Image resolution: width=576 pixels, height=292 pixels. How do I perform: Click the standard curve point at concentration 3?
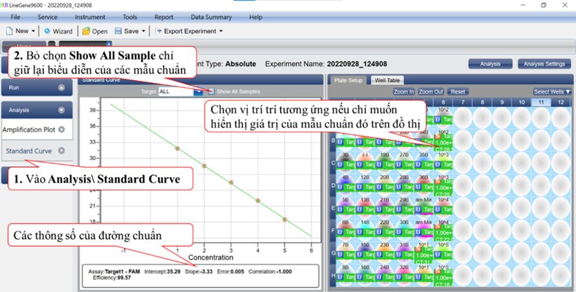click(x=231, y=182)
